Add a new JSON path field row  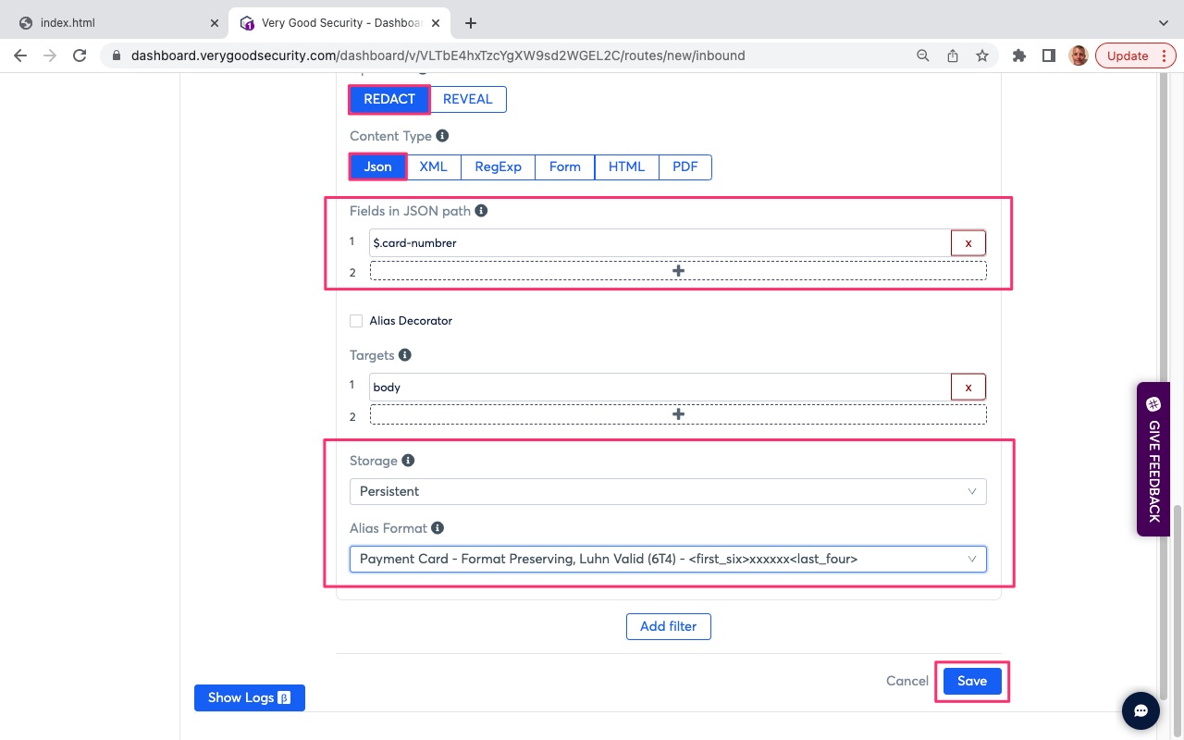[678, 271]
